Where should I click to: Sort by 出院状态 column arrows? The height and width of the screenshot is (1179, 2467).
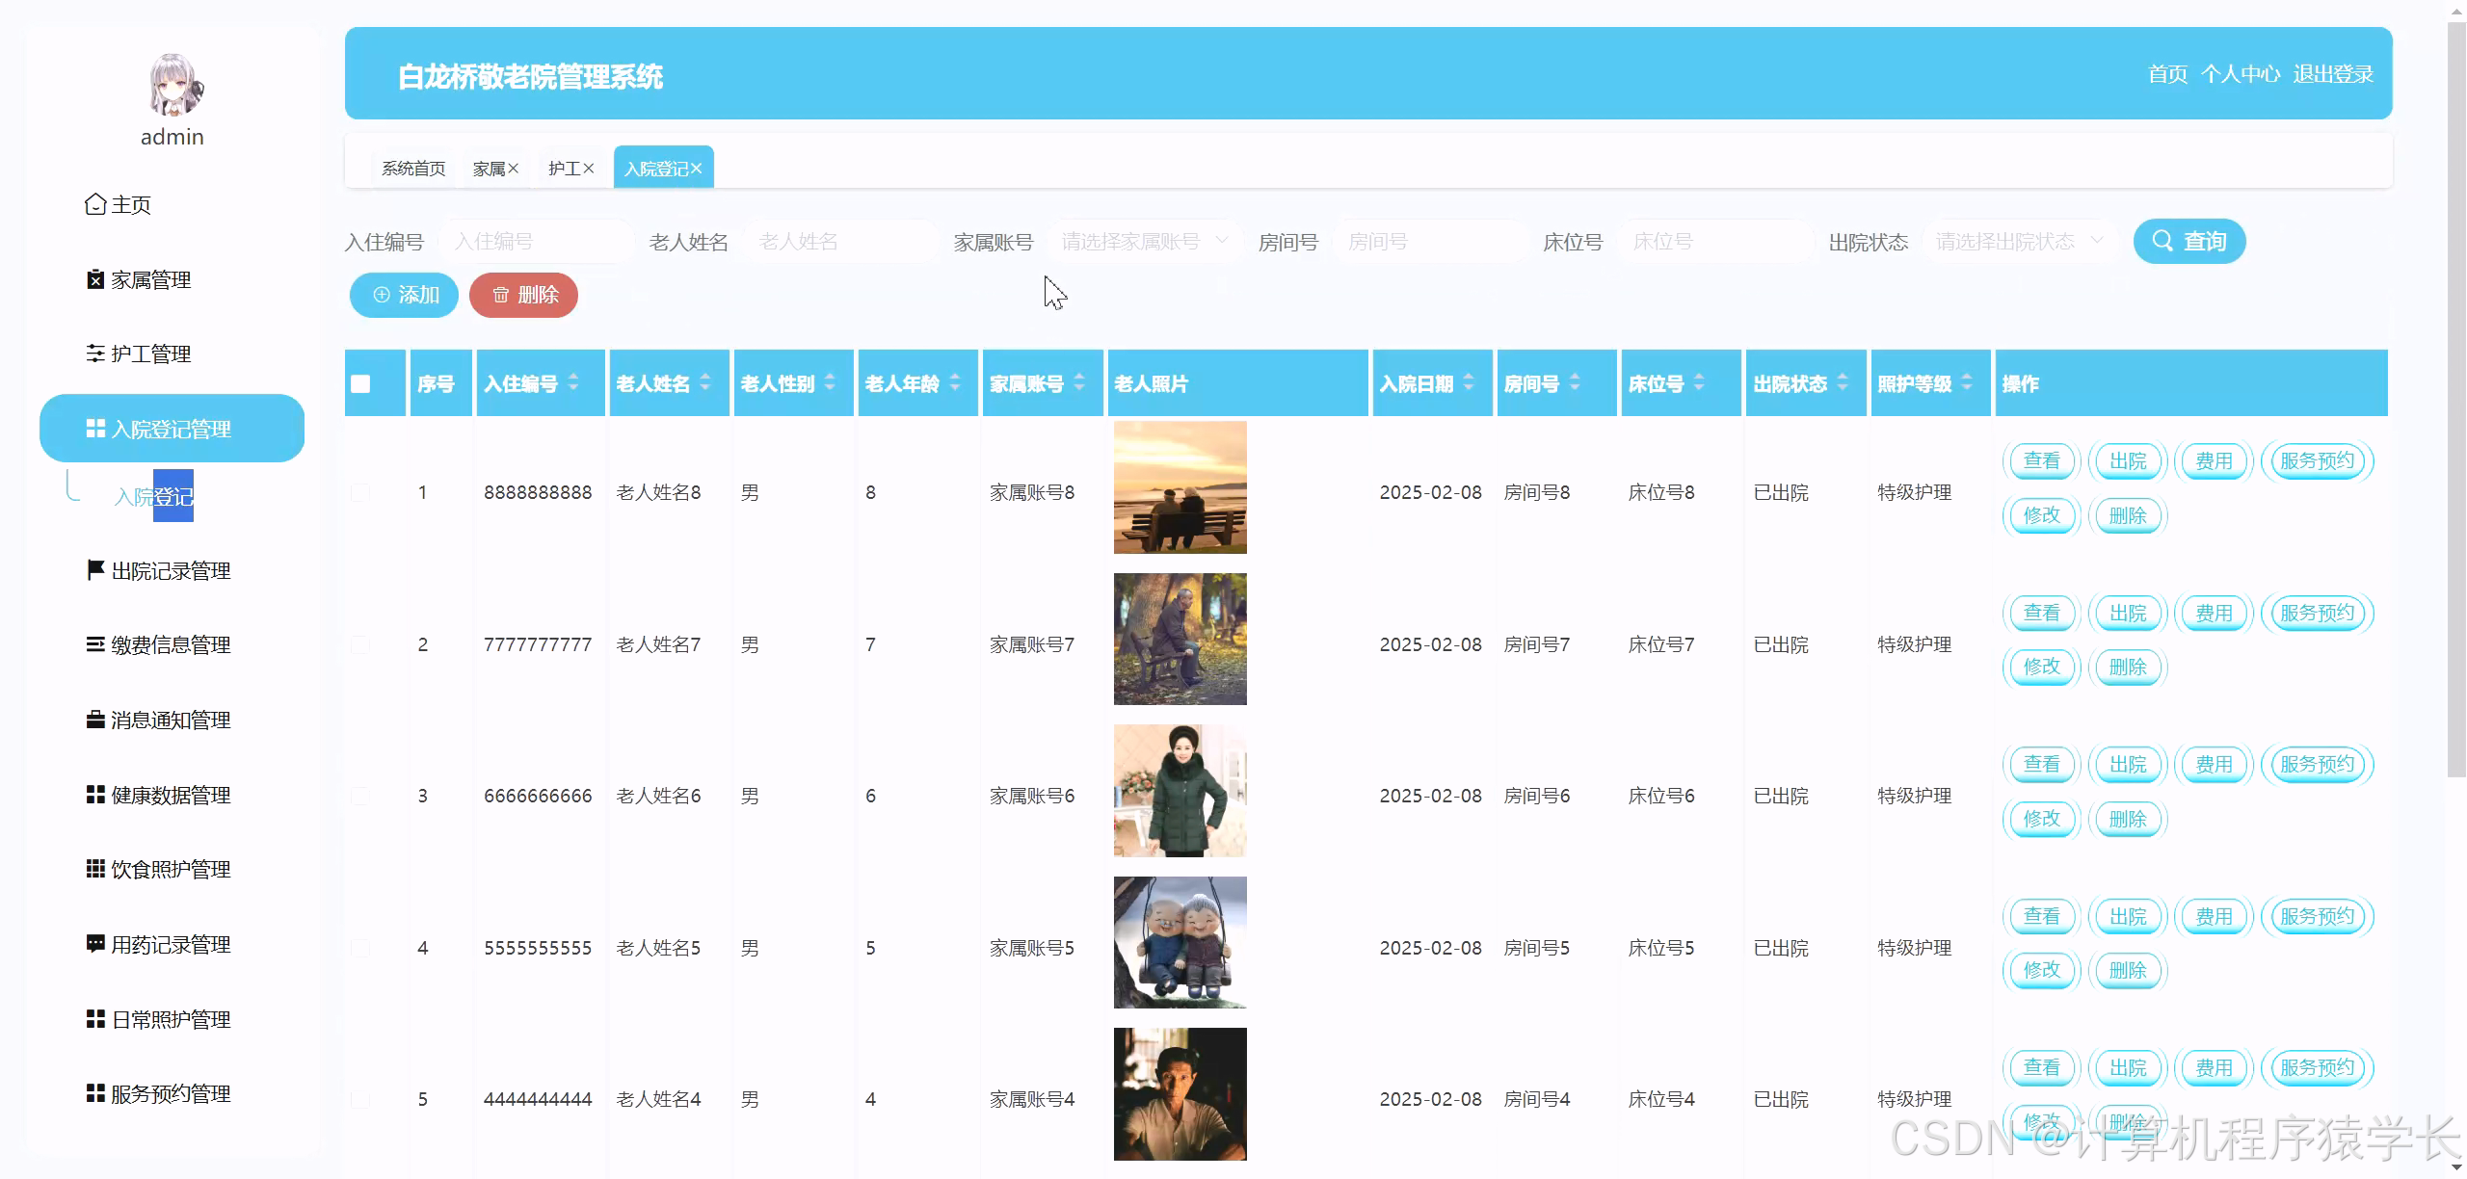point(1843,382)
